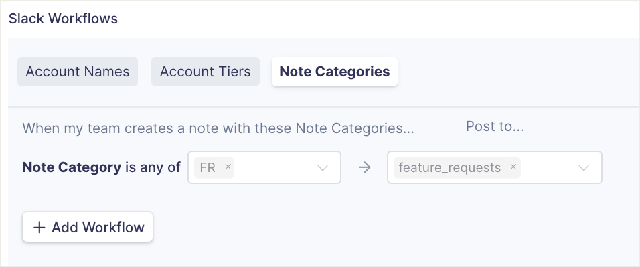
Task: Remove feature_requests channel via its x icon
Action: (x=513, y=167)
